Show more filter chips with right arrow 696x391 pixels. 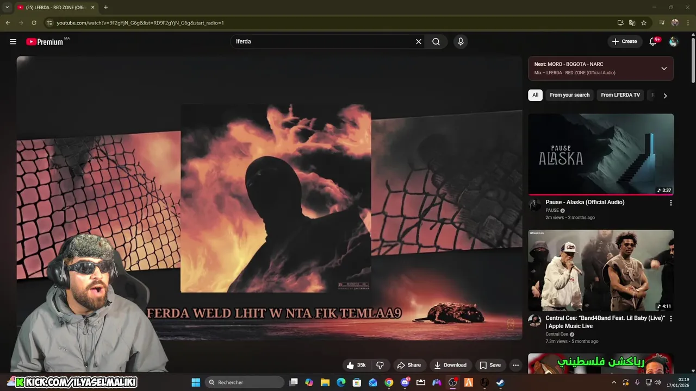pyautogui.click(x=665, y=96)
